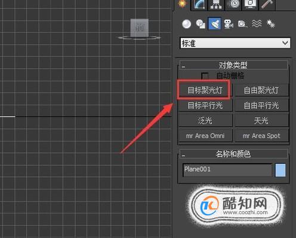Open the 标准 light type dropdown

[x=235, y=43]
